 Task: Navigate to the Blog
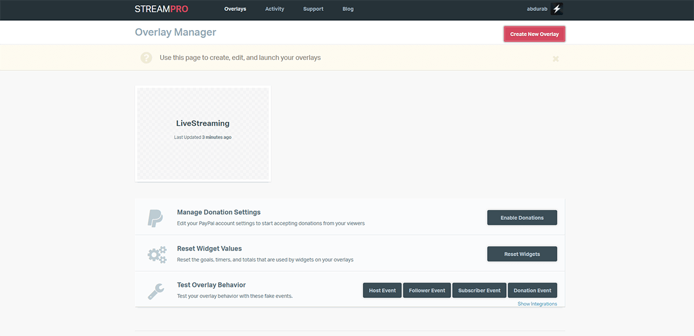pos(348,9)
